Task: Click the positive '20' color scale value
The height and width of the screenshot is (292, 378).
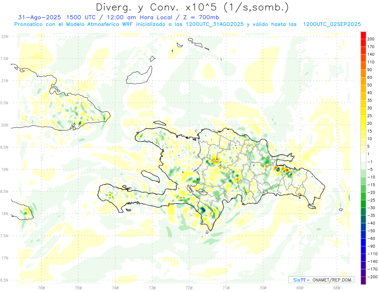Action: click(x=370, y=123)
